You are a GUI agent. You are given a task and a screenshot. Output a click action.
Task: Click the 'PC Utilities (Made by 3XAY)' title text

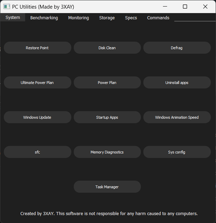point(43,7)
